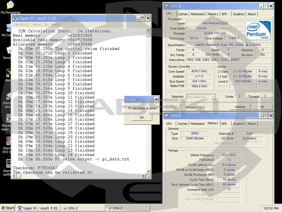Image resolution: width=282 pixels, height=212 pixels.
Task: Click Super PI horizontal scrollbar left arrow
Action: (14, 176)
